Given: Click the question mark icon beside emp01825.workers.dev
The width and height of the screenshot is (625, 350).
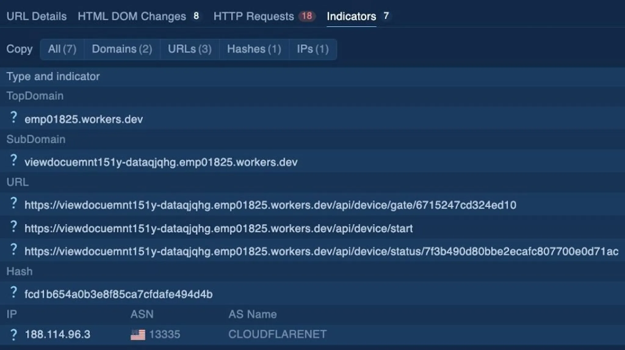Looking at the screenshot, I should point(13,117).
